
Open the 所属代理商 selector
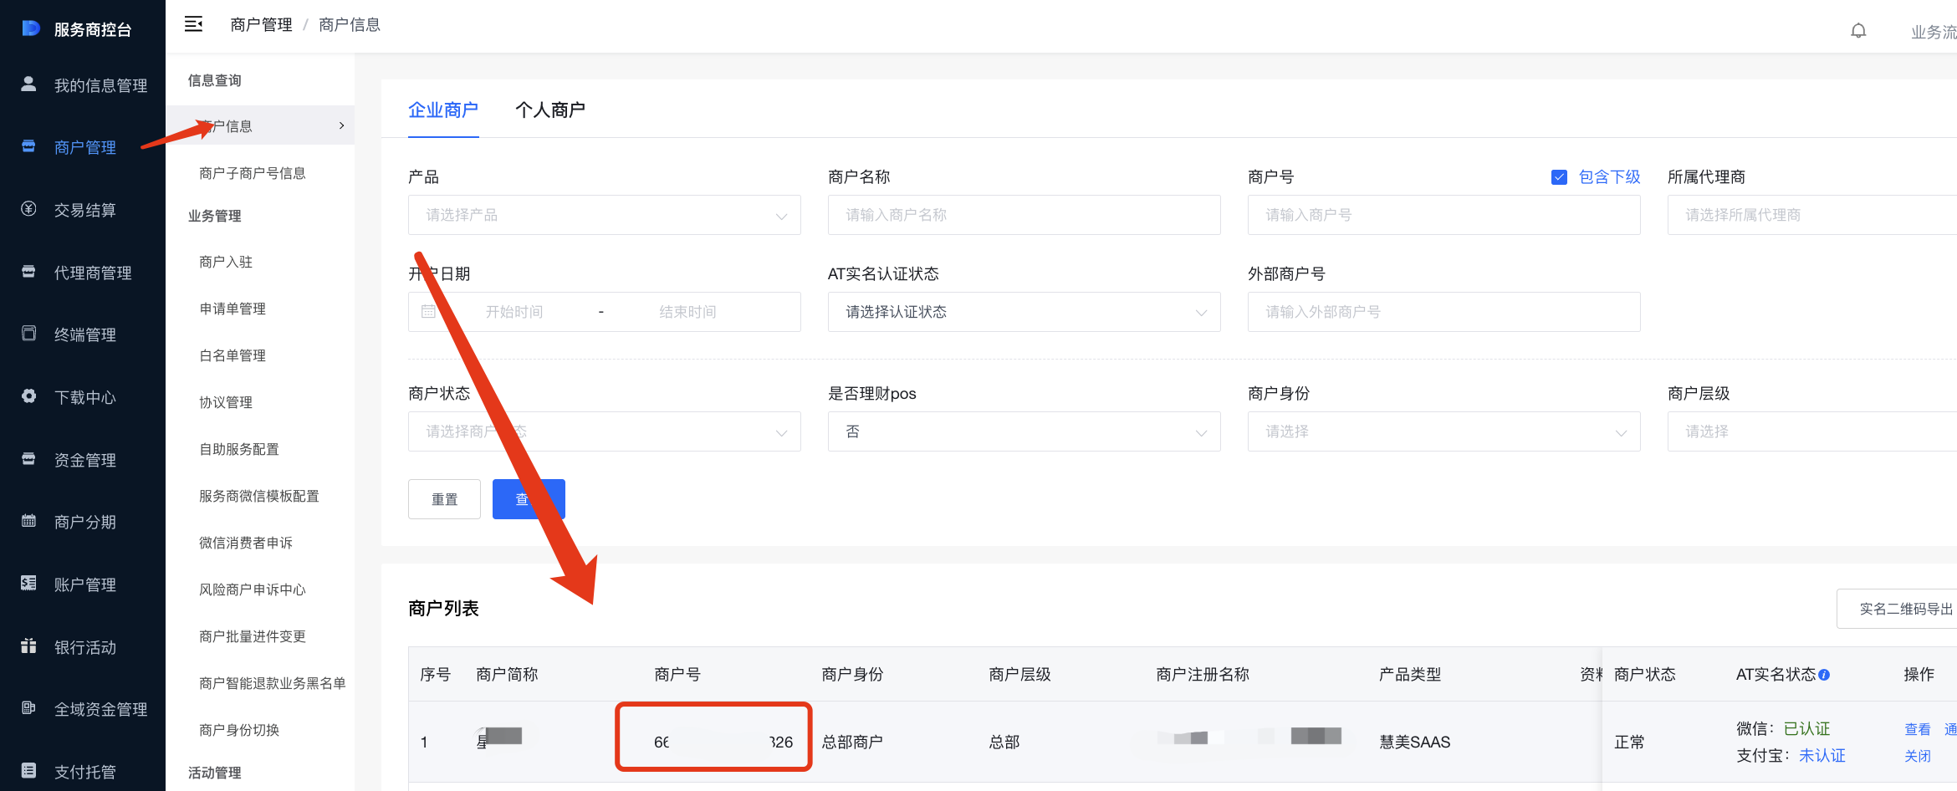pos(1812,215)
